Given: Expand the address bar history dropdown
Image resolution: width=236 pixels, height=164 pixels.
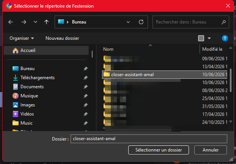Looking at the screenshot, I should [x=128, y=22].
